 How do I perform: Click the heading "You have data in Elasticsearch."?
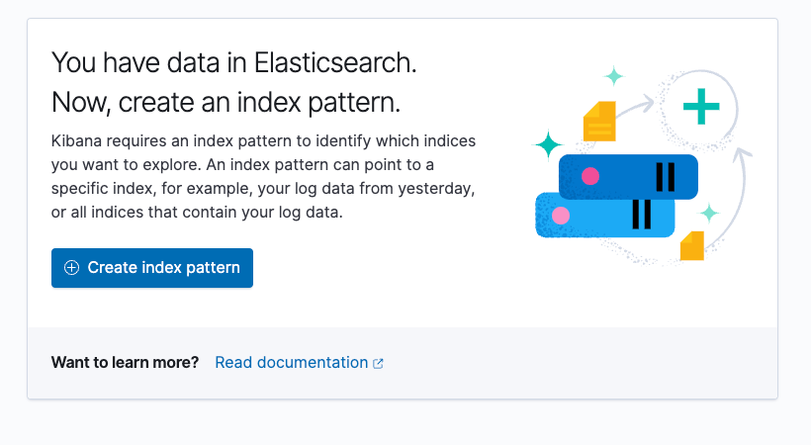[233, 62]
